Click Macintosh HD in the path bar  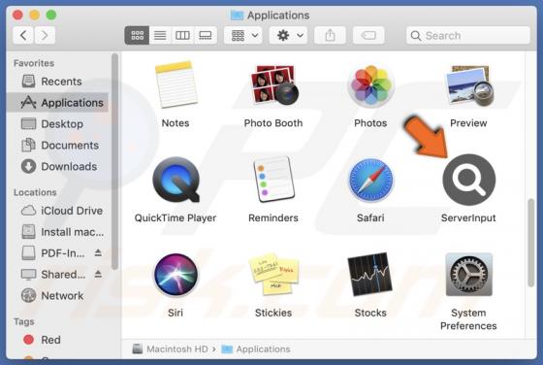pyautogui.click(x=170, y=348)
